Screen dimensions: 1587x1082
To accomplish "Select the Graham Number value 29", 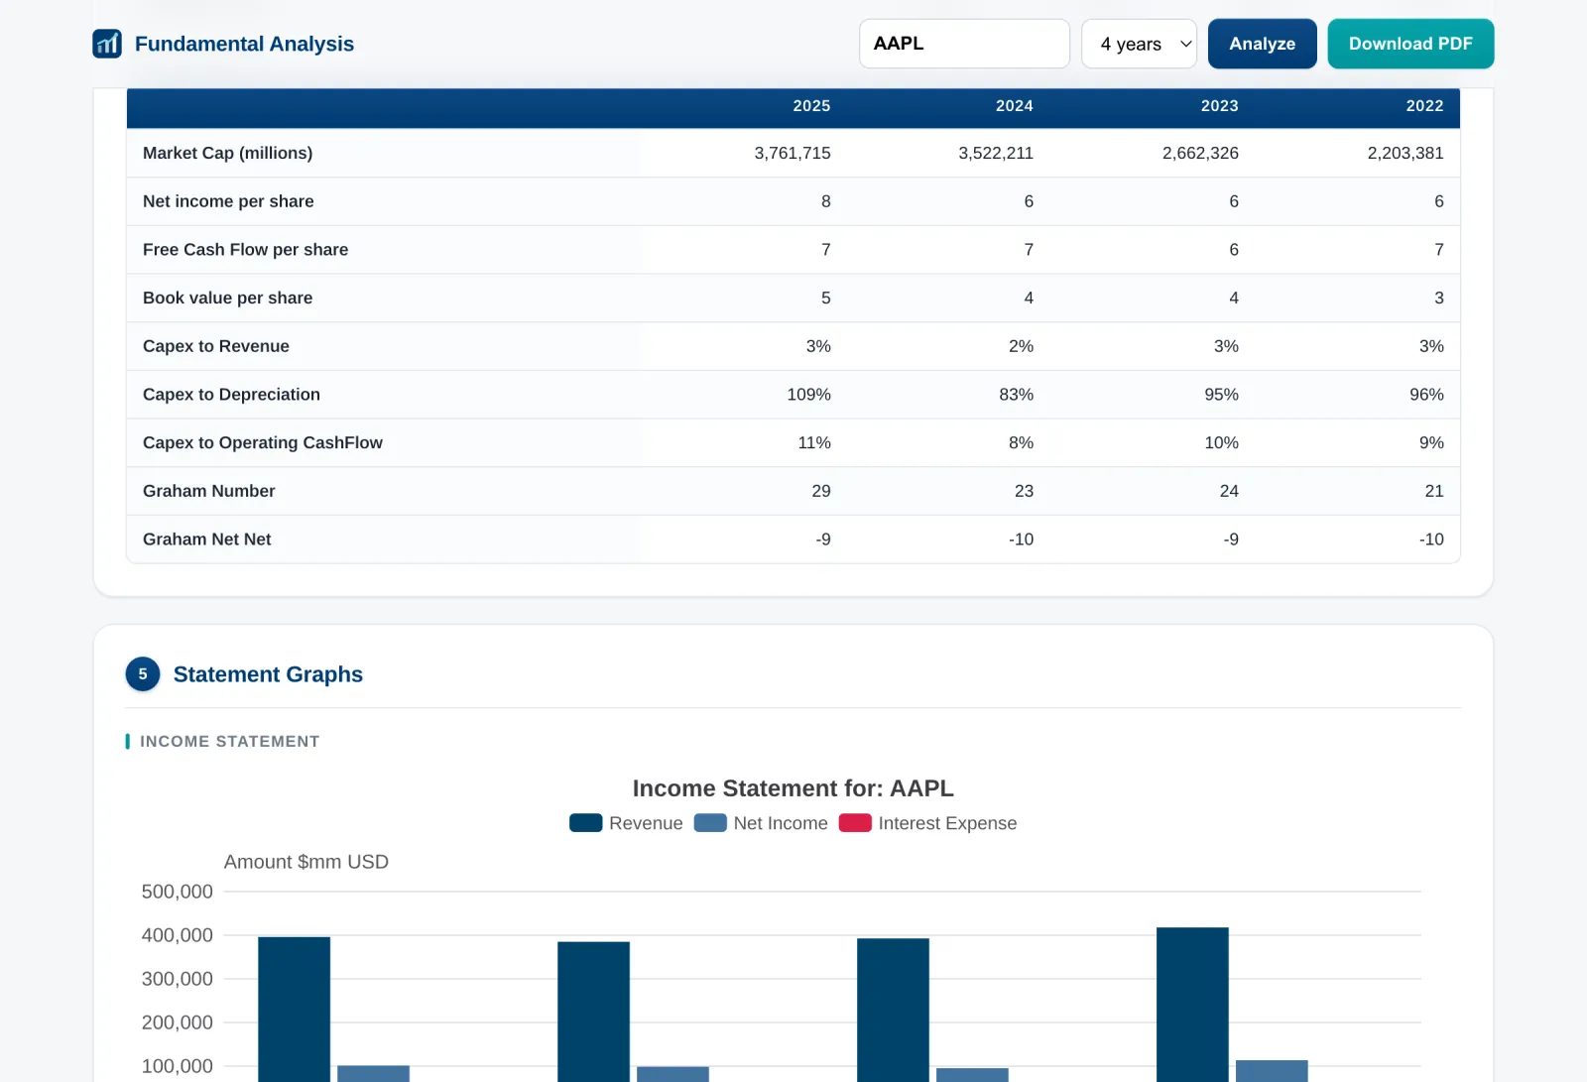I will click(821, 491).
